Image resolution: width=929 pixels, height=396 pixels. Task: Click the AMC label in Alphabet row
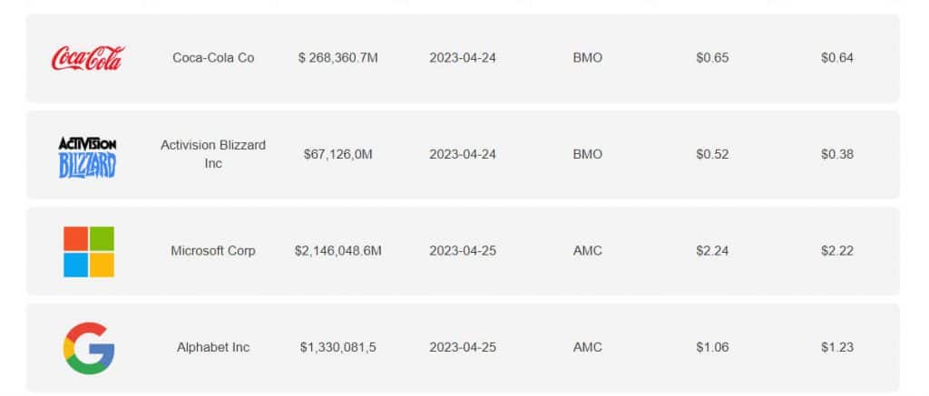tap(588, 347)
